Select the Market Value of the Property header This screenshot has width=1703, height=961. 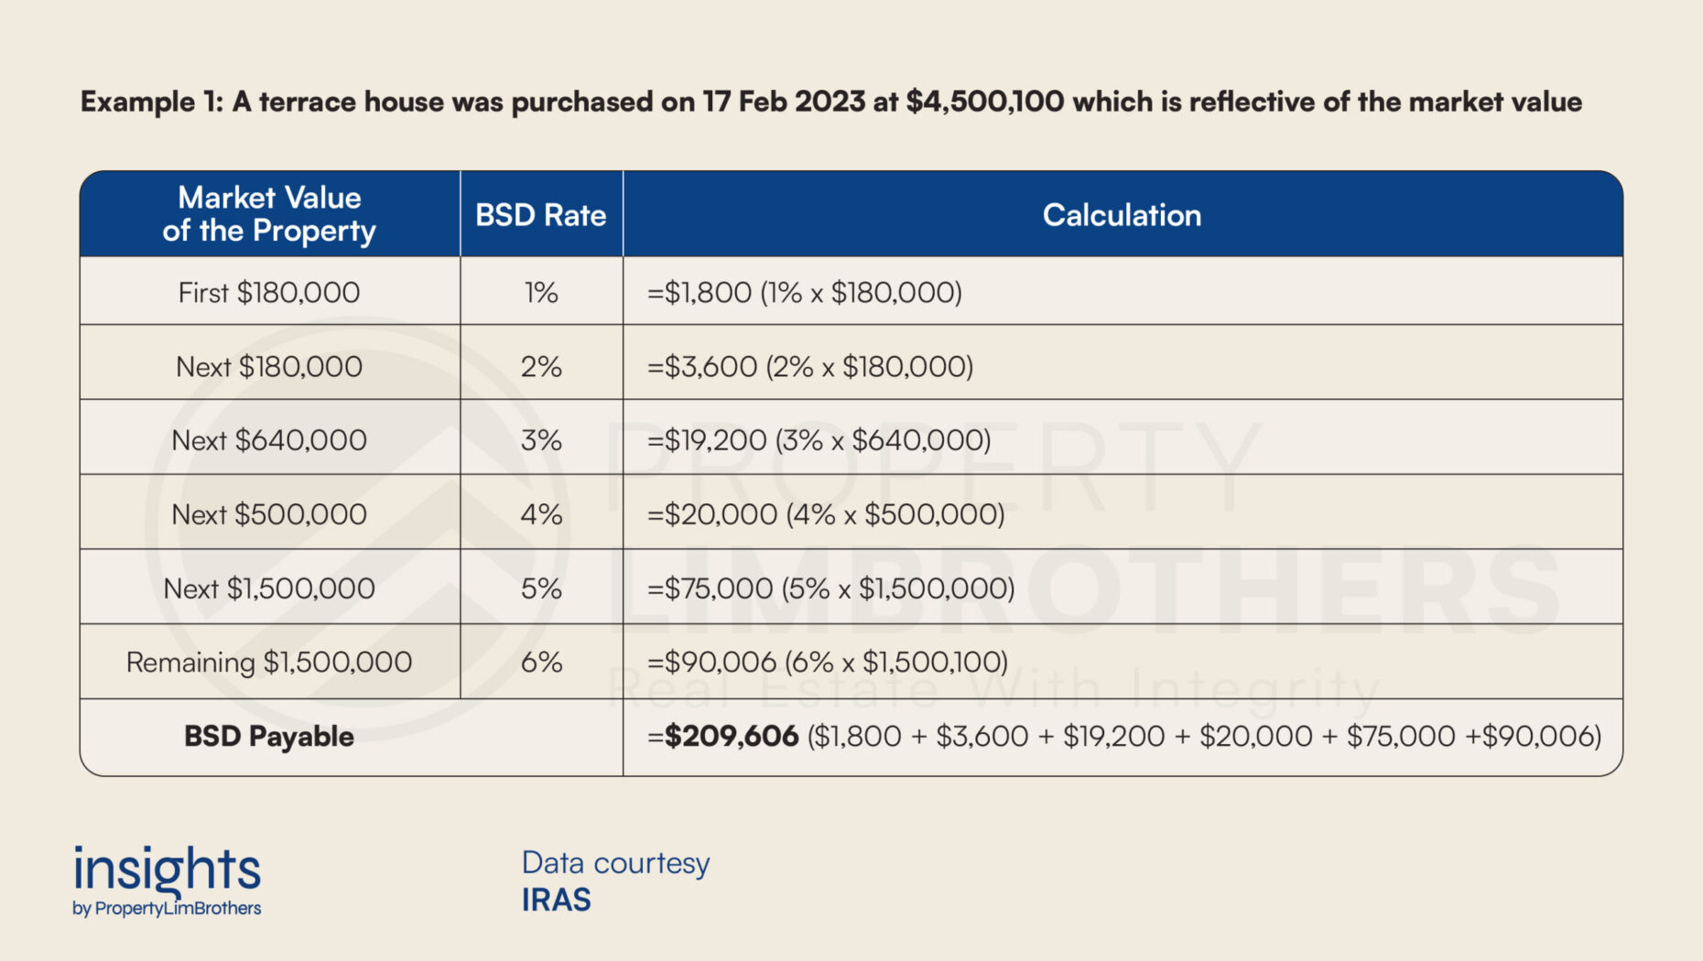pos(269,214)
